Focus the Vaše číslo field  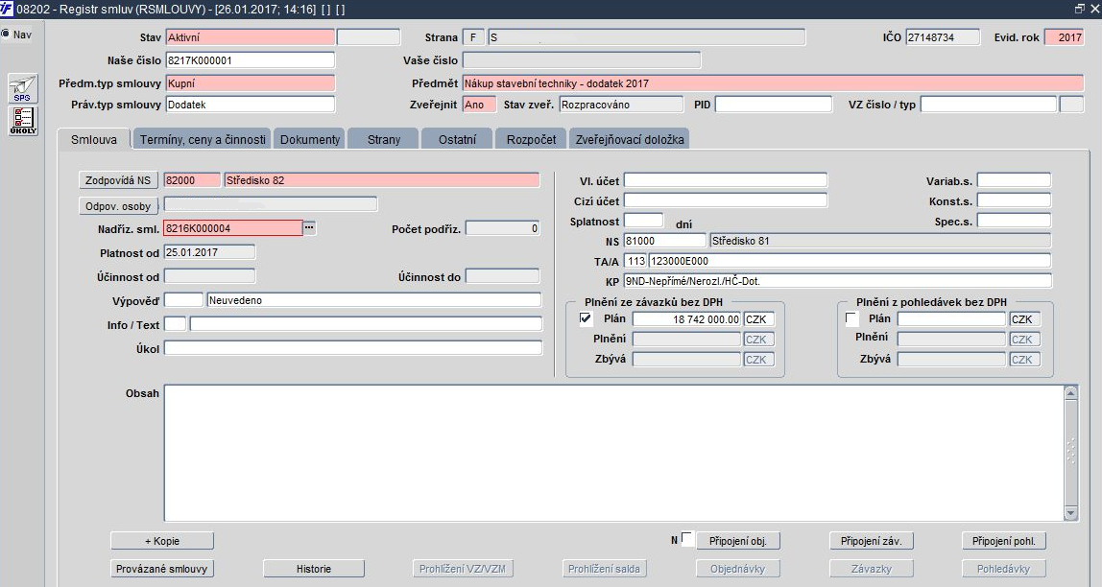point(581,60)
